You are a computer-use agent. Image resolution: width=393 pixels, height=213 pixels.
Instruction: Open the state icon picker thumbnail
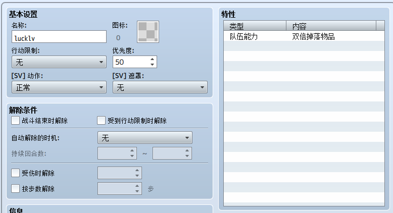(x=148, y=32)
